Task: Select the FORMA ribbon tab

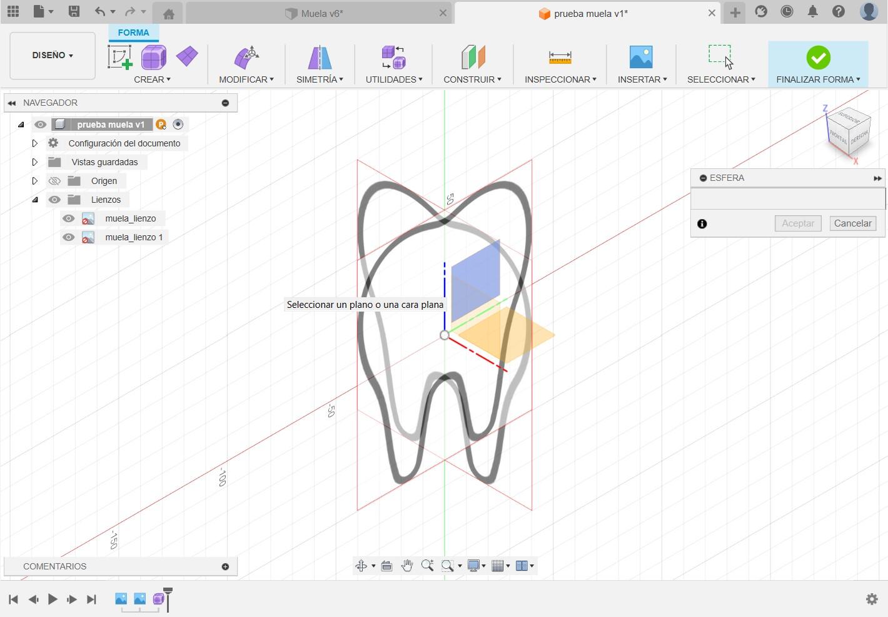Action: pos(133,33)
